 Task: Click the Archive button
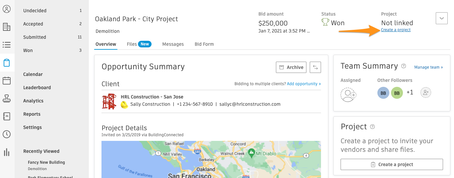(x=291, y=67)
